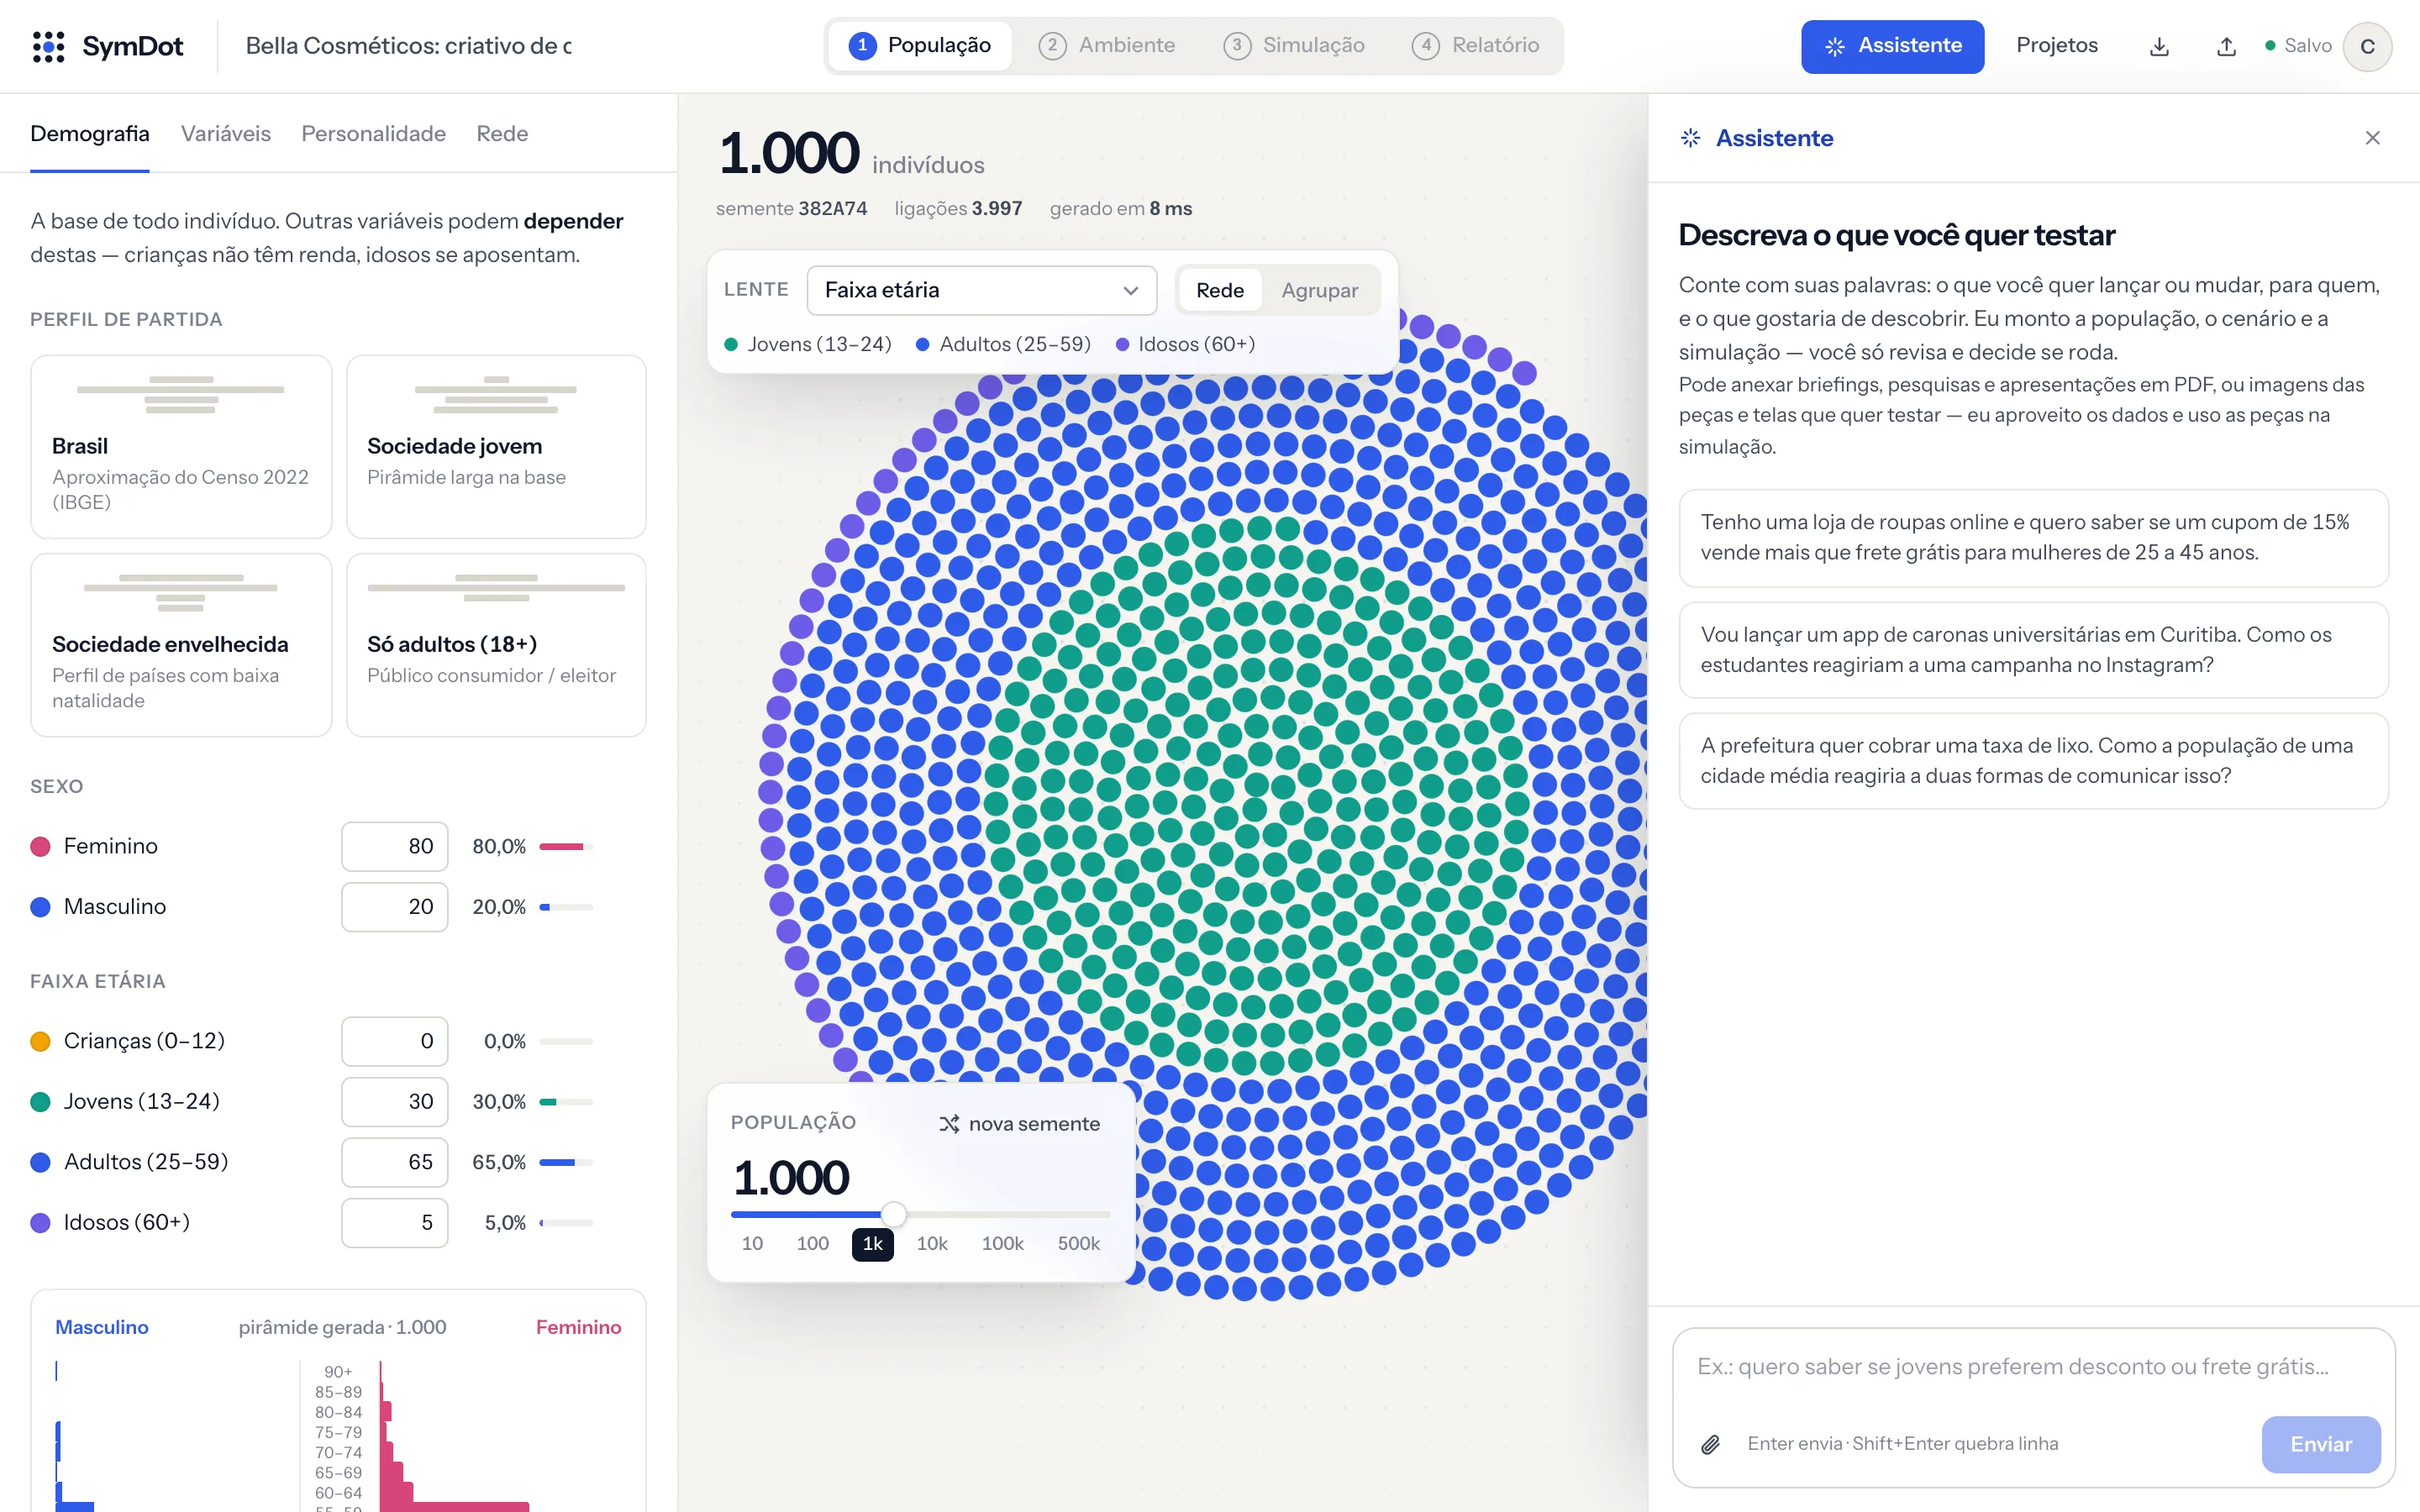Click the população slider handle
This screenshot has height=1512, width=2420.
coord(893,1214)
